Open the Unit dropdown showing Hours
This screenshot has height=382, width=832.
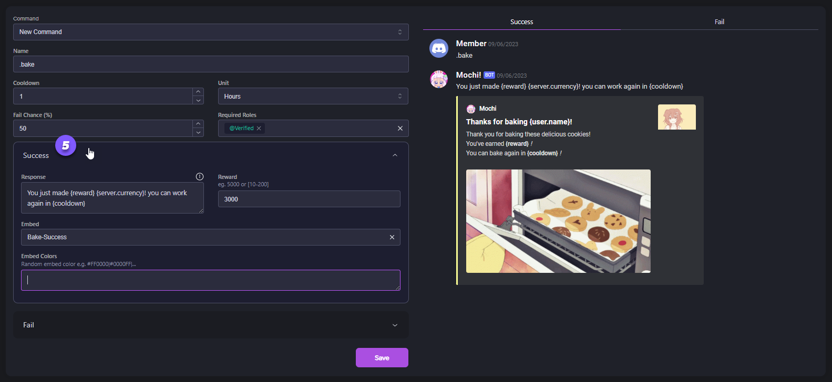click(x=313, y=97)
